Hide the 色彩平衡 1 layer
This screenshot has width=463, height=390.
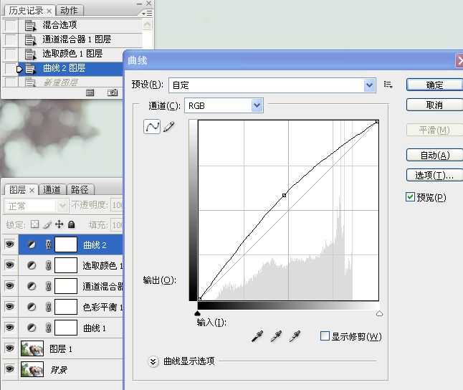point(9,307)
